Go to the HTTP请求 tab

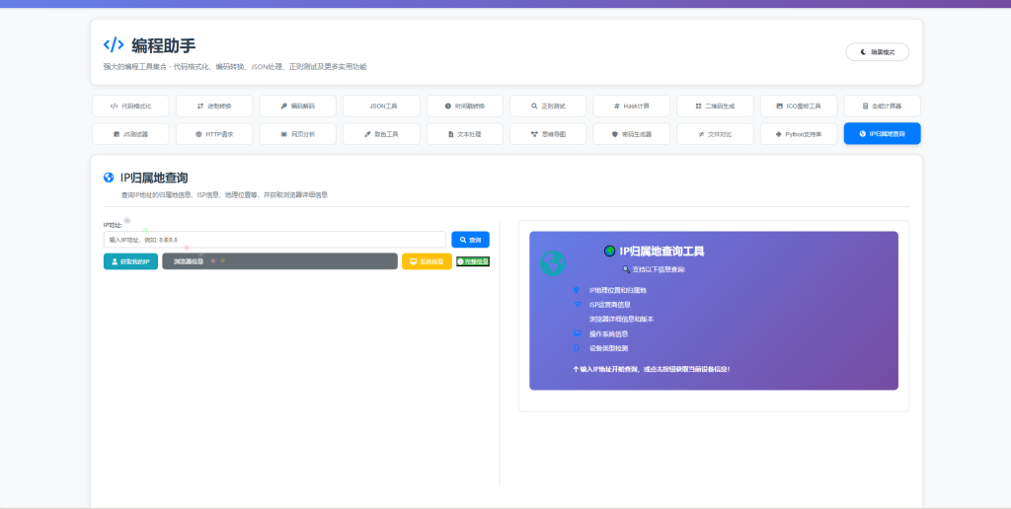(213, 133)
